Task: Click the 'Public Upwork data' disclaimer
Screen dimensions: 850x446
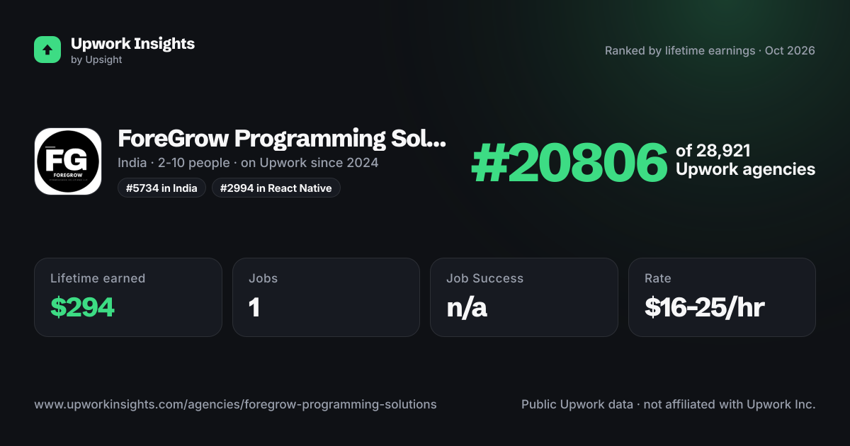Action: click(x=669, y=405)
